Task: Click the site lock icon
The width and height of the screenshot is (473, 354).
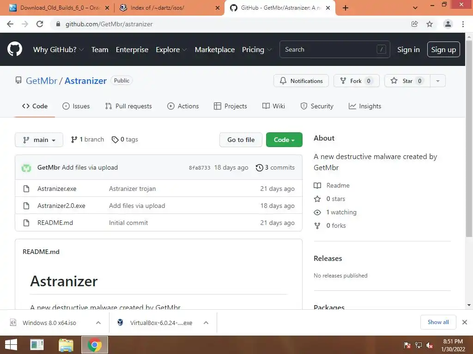Action: (x=58, y=24)
